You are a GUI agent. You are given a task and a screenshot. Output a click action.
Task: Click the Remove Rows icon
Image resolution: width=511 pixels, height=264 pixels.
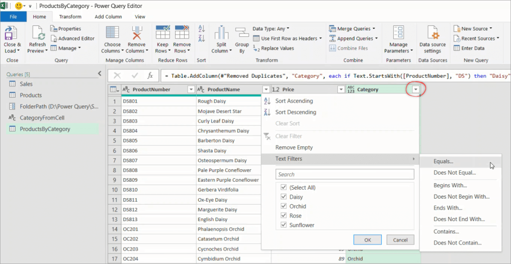(182, 33)
